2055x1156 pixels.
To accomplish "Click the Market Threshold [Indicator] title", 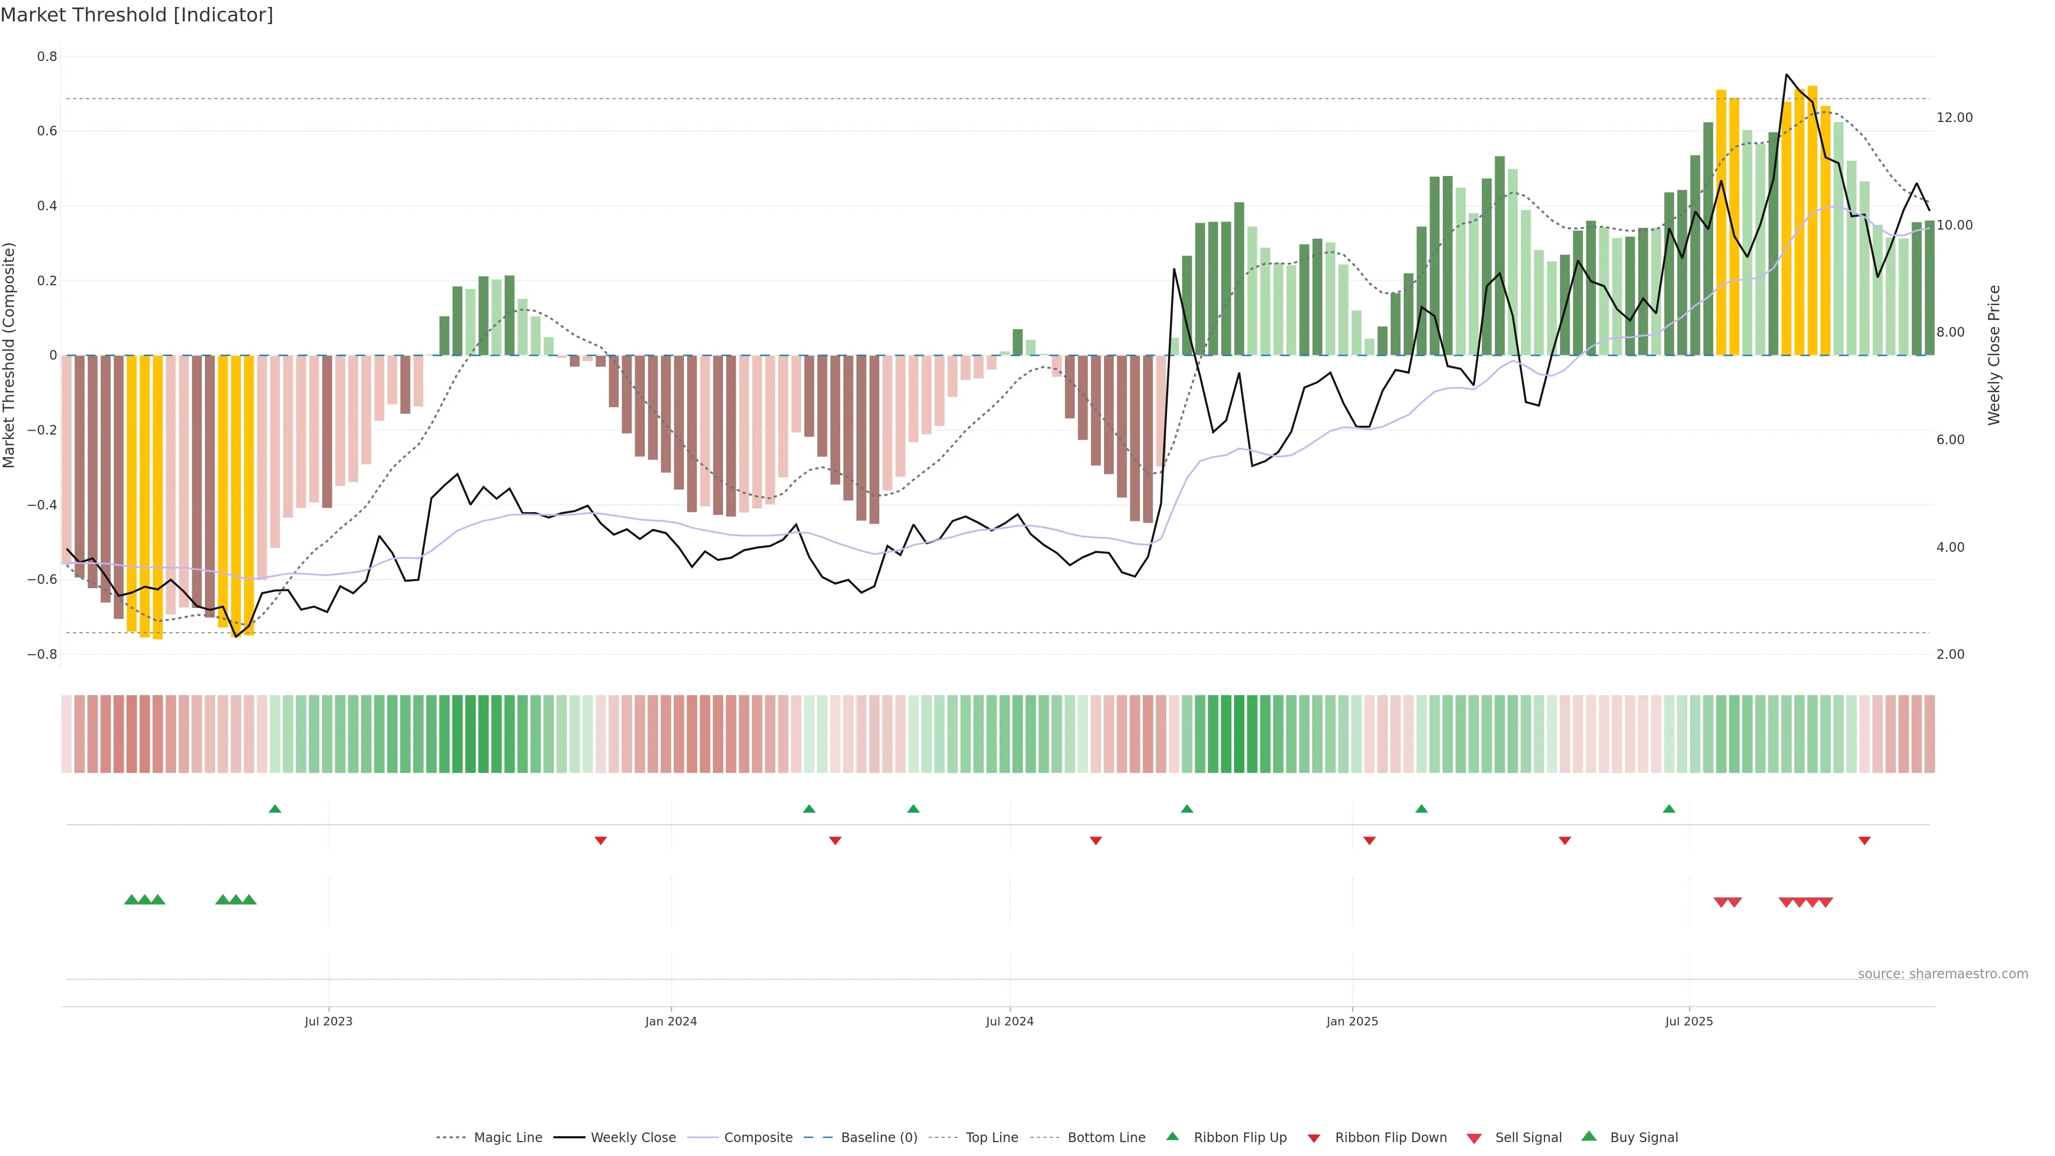I will pyautogui.click(x=137, y=15).
